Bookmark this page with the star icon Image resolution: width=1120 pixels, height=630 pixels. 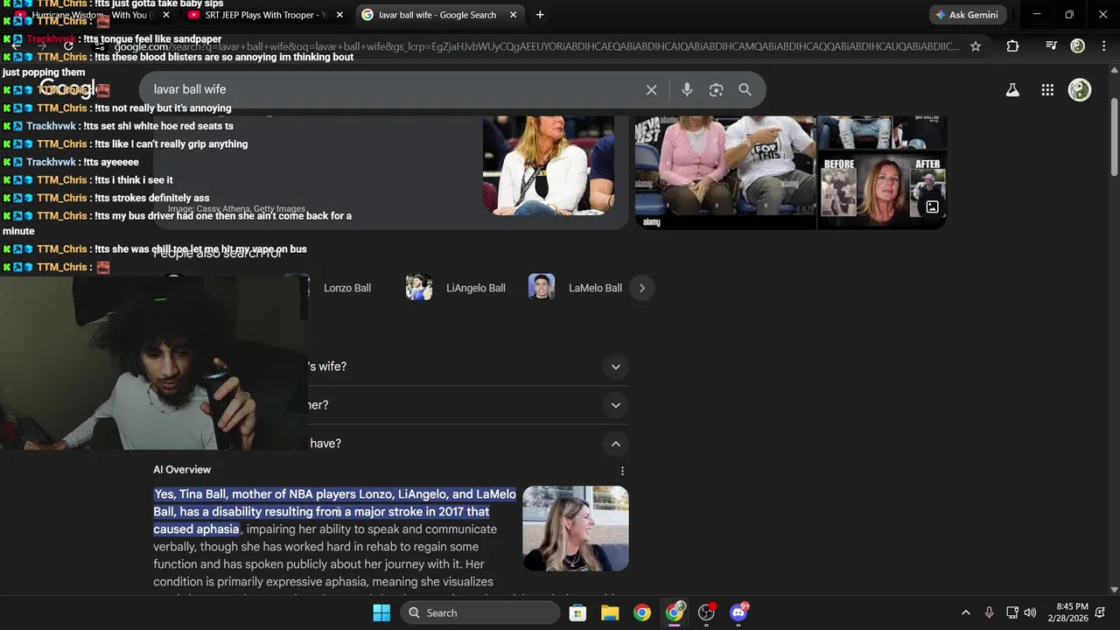(x=976, y=46)
